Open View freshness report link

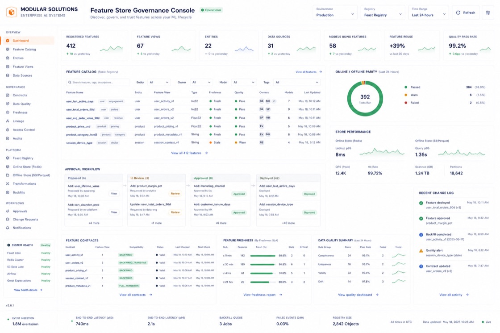pyautogui.click(x=262, y=295)
